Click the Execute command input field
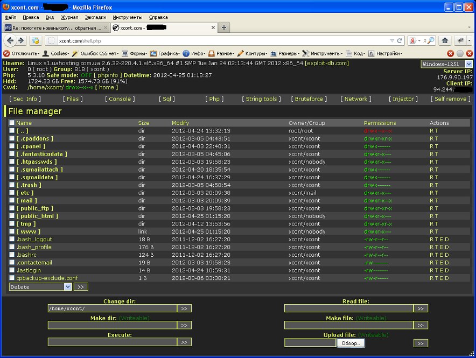 pyautogui.click(x=113, y=342)
